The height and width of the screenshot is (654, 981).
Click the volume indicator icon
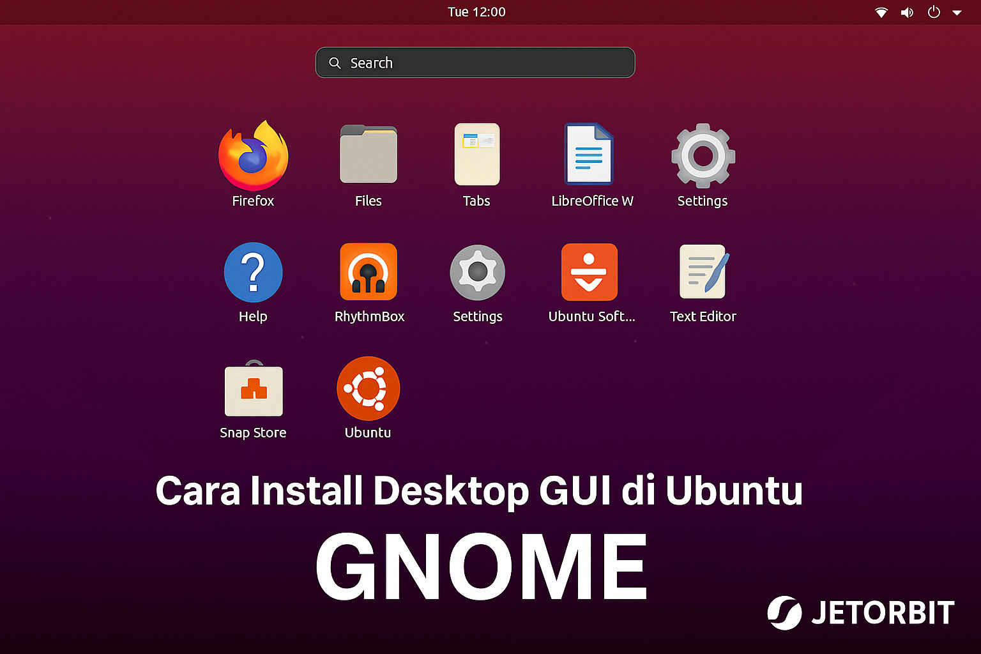[x=907, y=12]
